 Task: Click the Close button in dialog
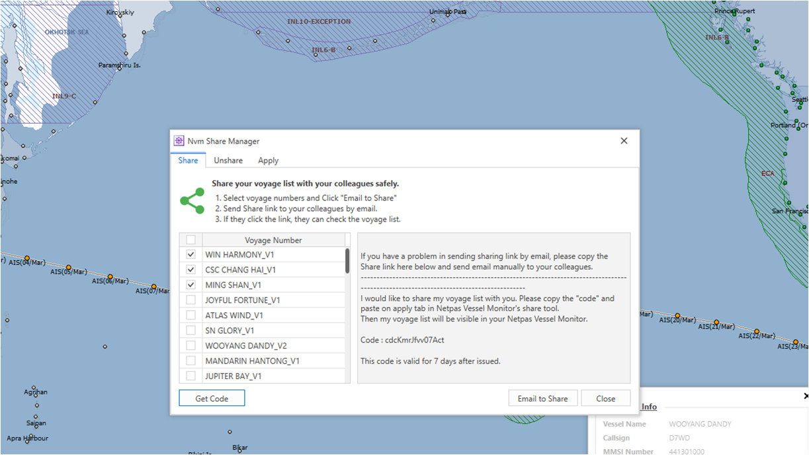[x=605, y=398]
